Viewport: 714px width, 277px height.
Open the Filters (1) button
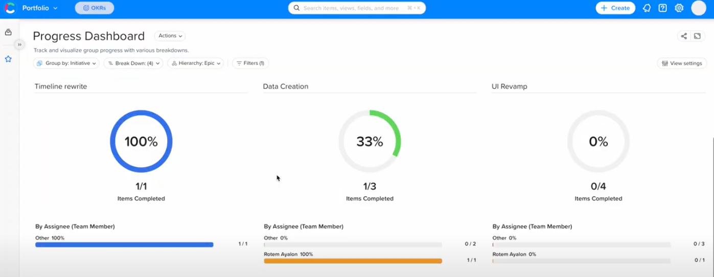[x=250, y=63]
